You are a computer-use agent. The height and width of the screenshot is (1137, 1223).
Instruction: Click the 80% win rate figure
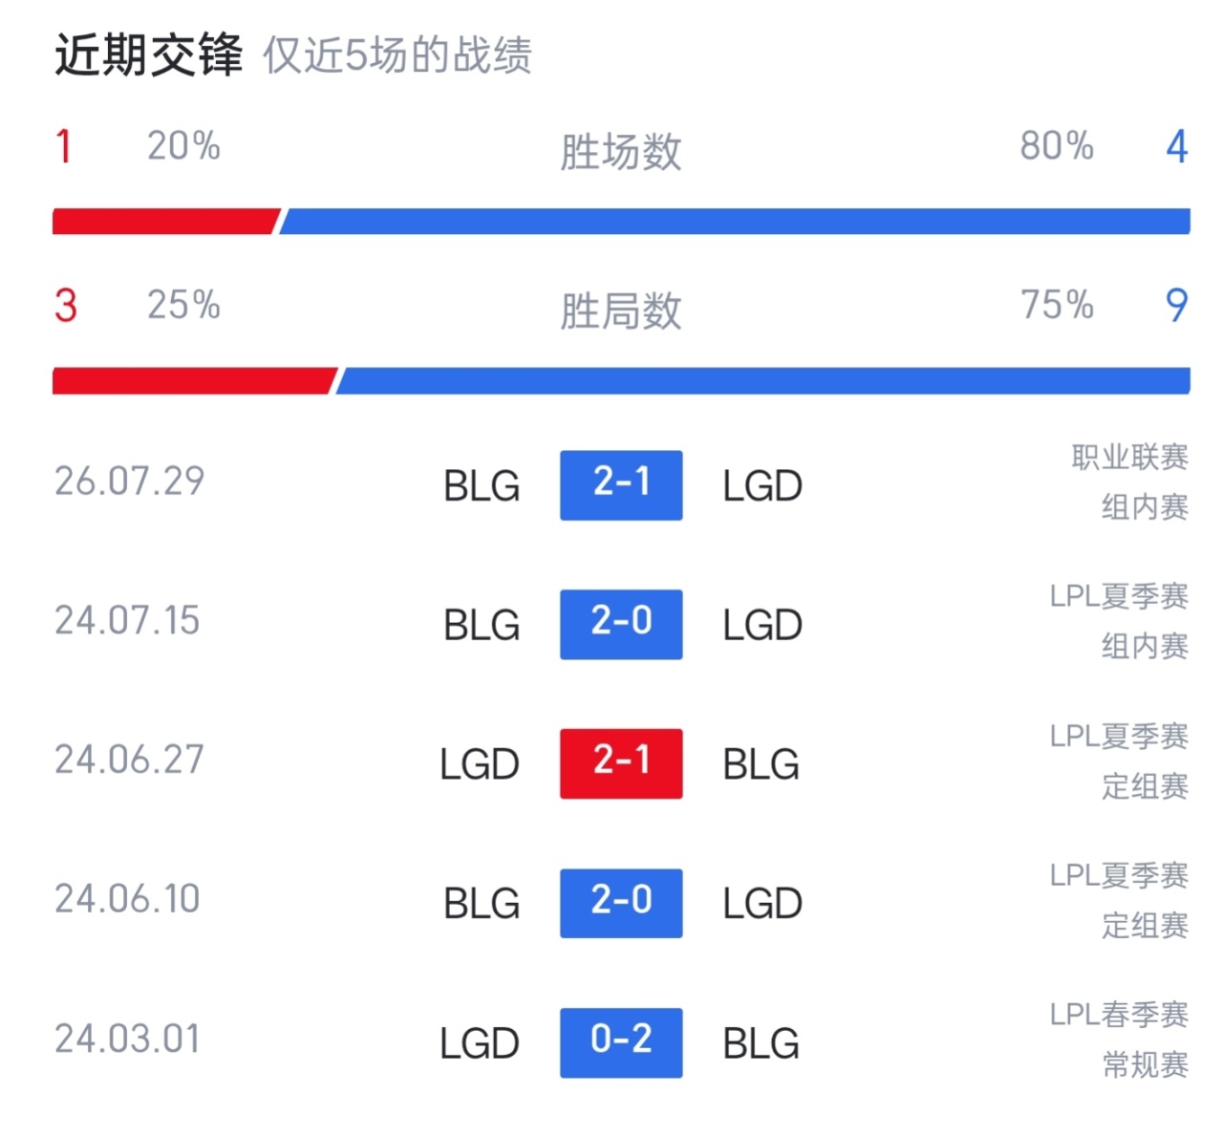point(1057,146)
